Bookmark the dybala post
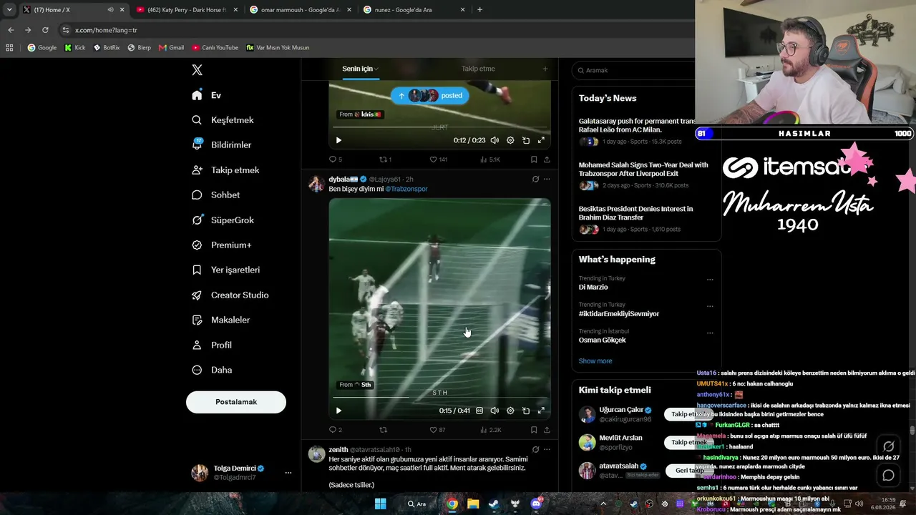Viewport: 916px width, 515px height. coord(534,430)
